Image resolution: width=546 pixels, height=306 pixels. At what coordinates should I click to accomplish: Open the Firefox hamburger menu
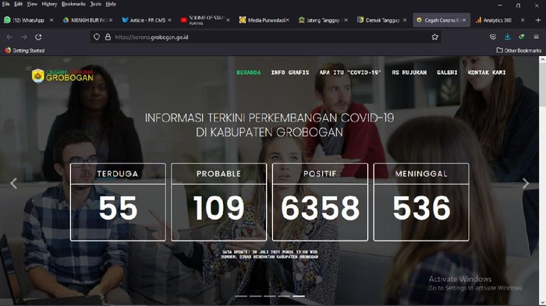[537, 37]
